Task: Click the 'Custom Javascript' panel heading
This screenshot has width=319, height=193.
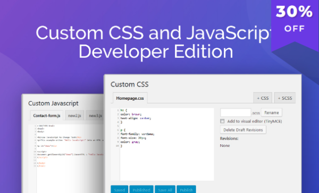Action: pos(53,103)
